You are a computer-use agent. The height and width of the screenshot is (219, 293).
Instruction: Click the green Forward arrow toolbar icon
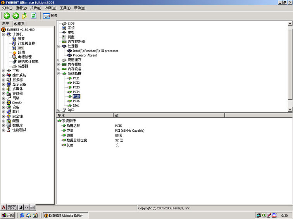click(x=16, y=15)
